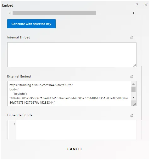Copy the Embedded Code contents

(131, 116)
